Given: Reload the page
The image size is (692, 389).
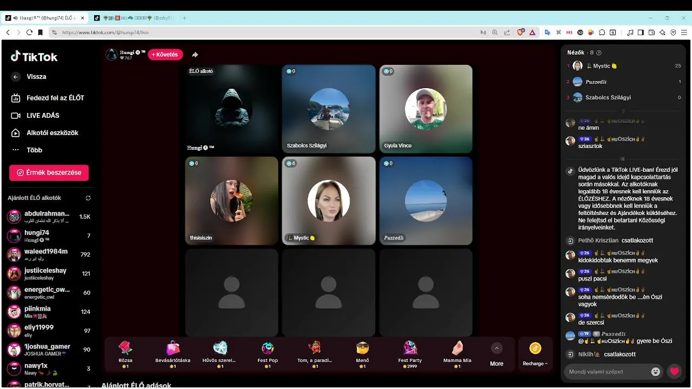Looking at the screenshot, I should (29, 32).
